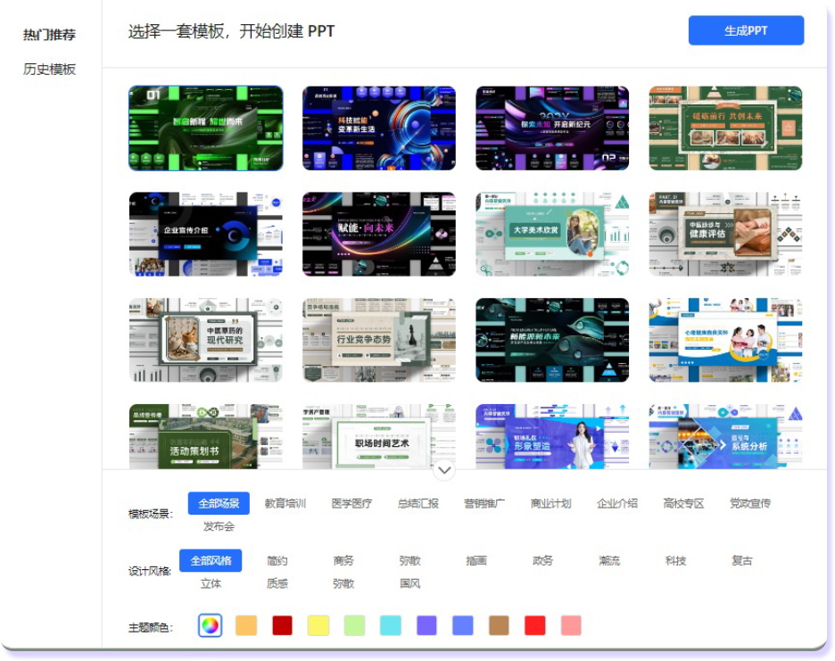This screenshot has width=835, height=661.
Task: Collapse the filter panel with chevron-down icon
Action: coord(443,470)
